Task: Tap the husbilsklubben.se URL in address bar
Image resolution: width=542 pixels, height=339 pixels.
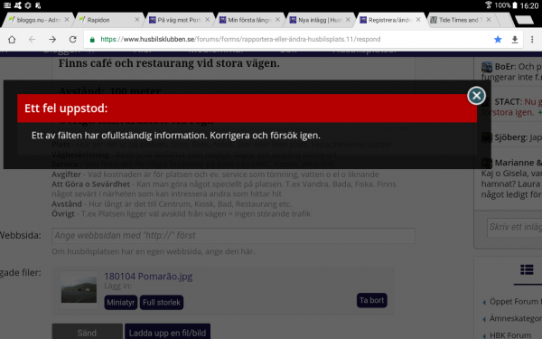Action: coord(240,40)
